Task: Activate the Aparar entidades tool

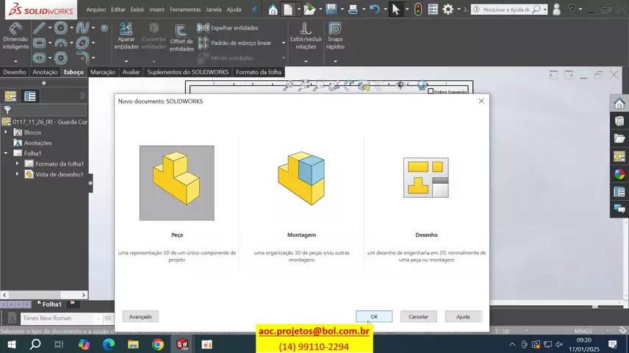Action: [x=126, y=35]
